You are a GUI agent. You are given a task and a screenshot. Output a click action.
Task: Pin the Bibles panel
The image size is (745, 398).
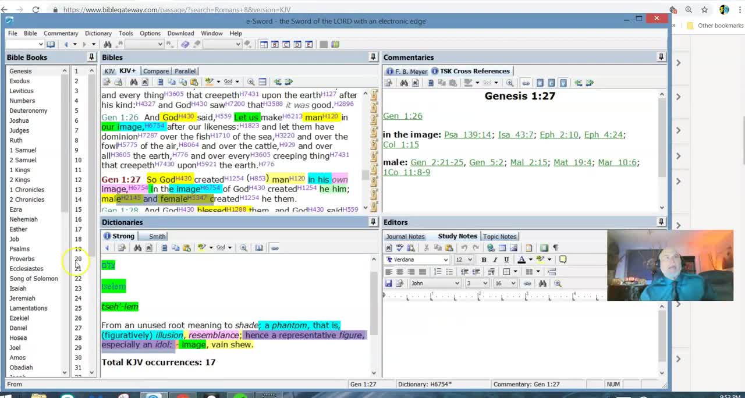pyautogui.click(x=372, y=57)
